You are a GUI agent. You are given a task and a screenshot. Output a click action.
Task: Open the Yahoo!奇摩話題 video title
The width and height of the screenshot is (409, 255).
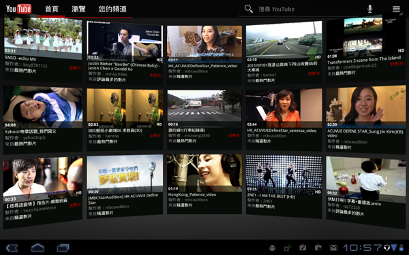tap(30, 132)
